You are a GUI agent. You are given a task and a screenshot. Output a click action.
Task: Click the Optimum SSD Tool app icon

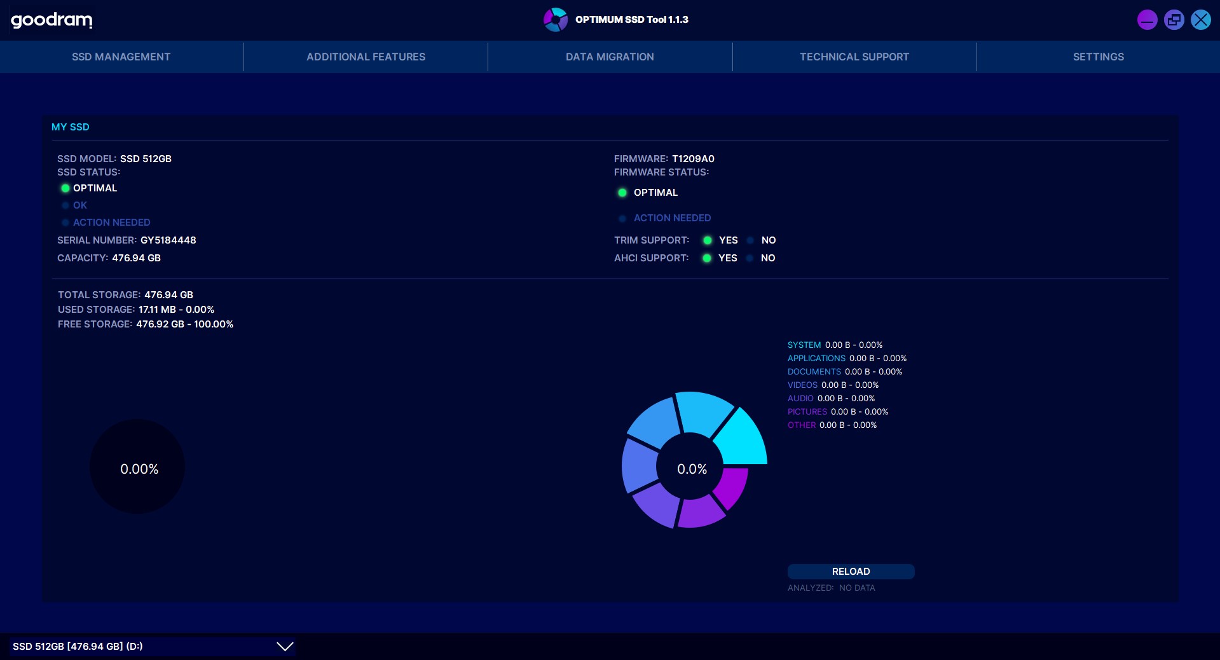tap(555, 20)
